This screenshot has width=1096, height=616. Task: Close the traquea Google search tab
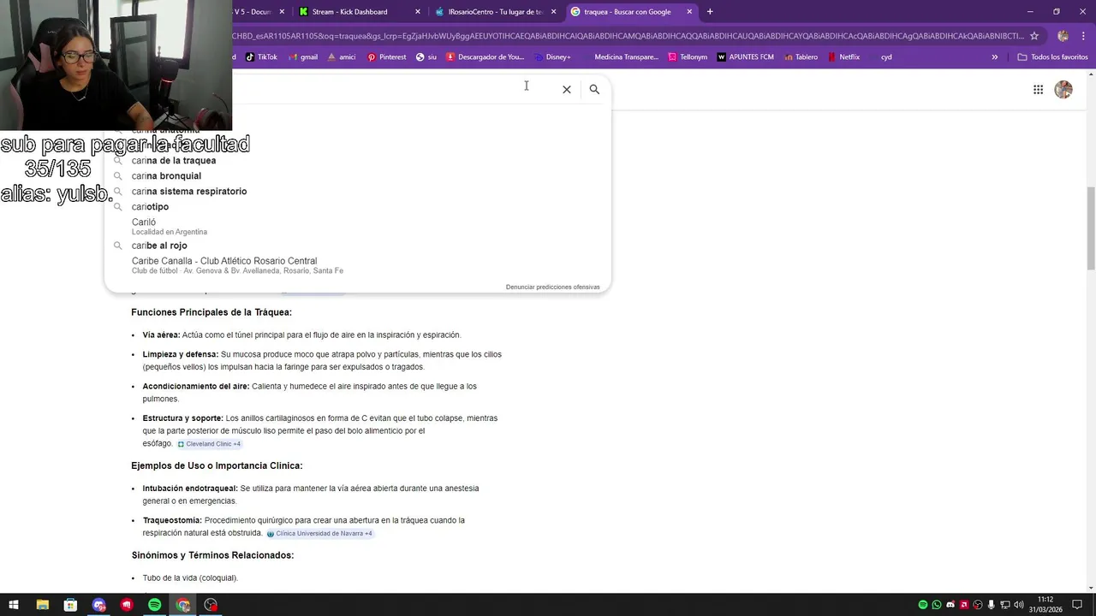[x=689, y=12]
